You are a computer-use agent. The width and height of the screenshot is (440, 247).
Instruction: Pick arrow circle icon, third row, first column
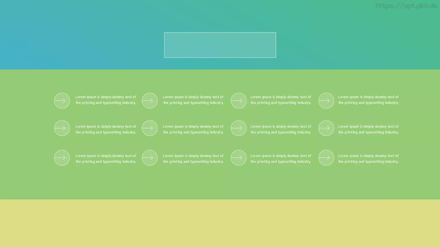(62, 158)
